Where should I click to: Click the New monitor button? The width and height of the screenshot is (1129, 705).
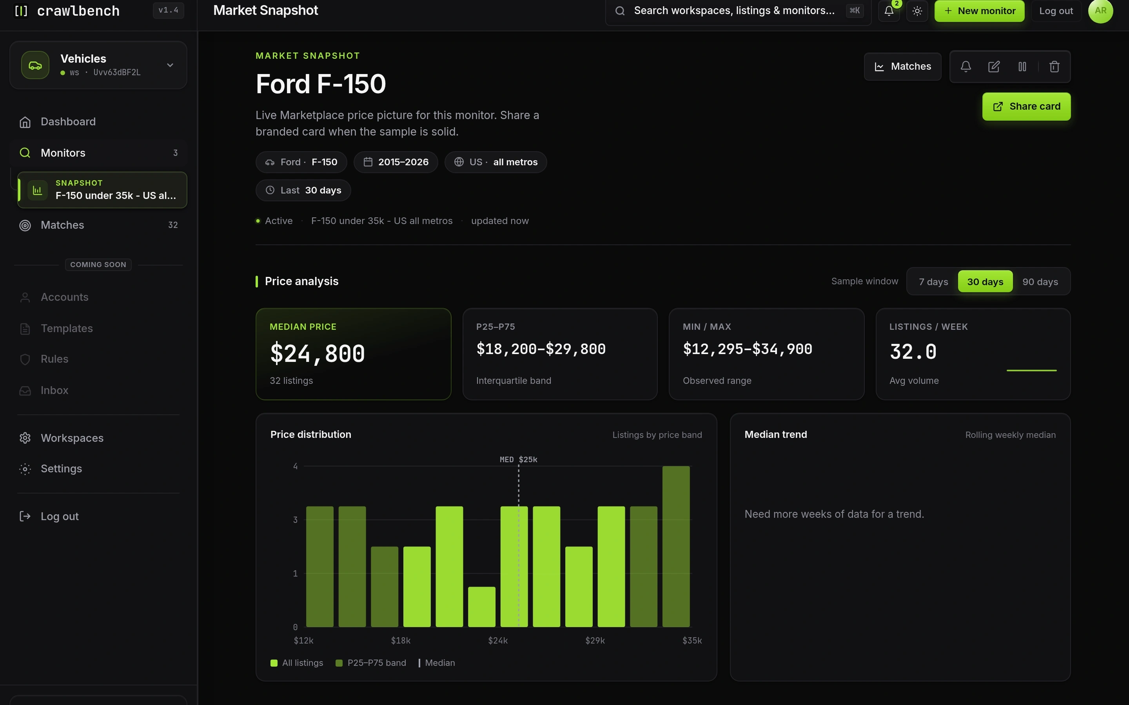click(979, 11)
